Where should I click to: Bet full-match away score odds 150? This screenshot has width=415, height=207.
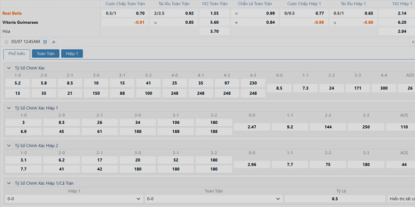(x=96, y=93)
